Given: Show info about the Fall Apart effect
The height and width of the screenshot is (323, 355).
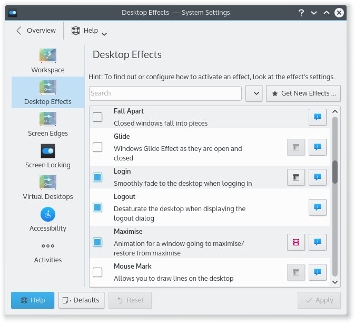Looking at the screenshot, I should click(x=318, y=117).
